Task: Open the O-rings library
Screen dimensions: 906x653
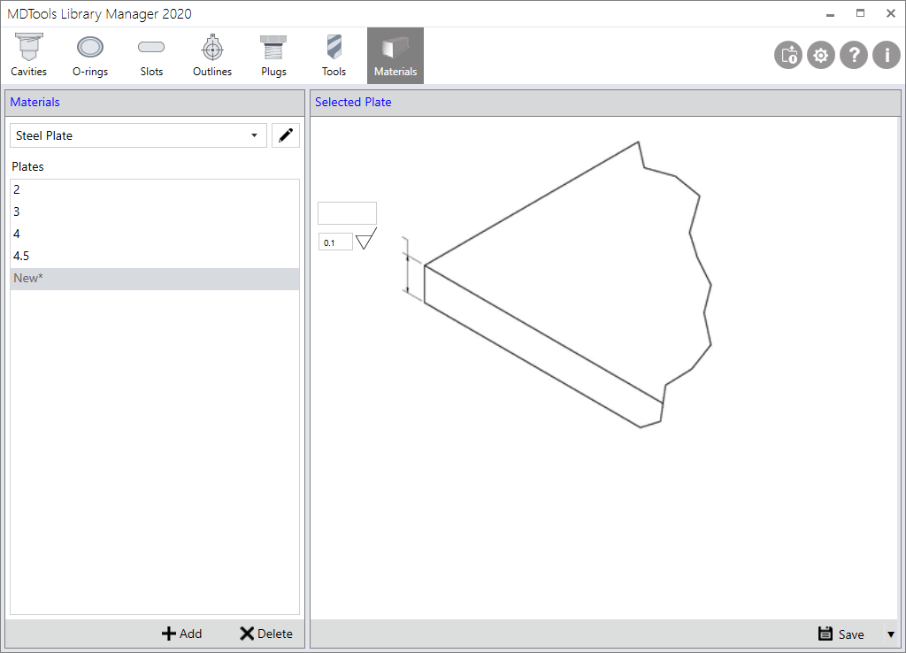Action: 90,56
